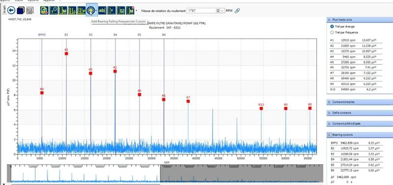Click peak marker #4 on the spectrum

[x=42, y=93]
